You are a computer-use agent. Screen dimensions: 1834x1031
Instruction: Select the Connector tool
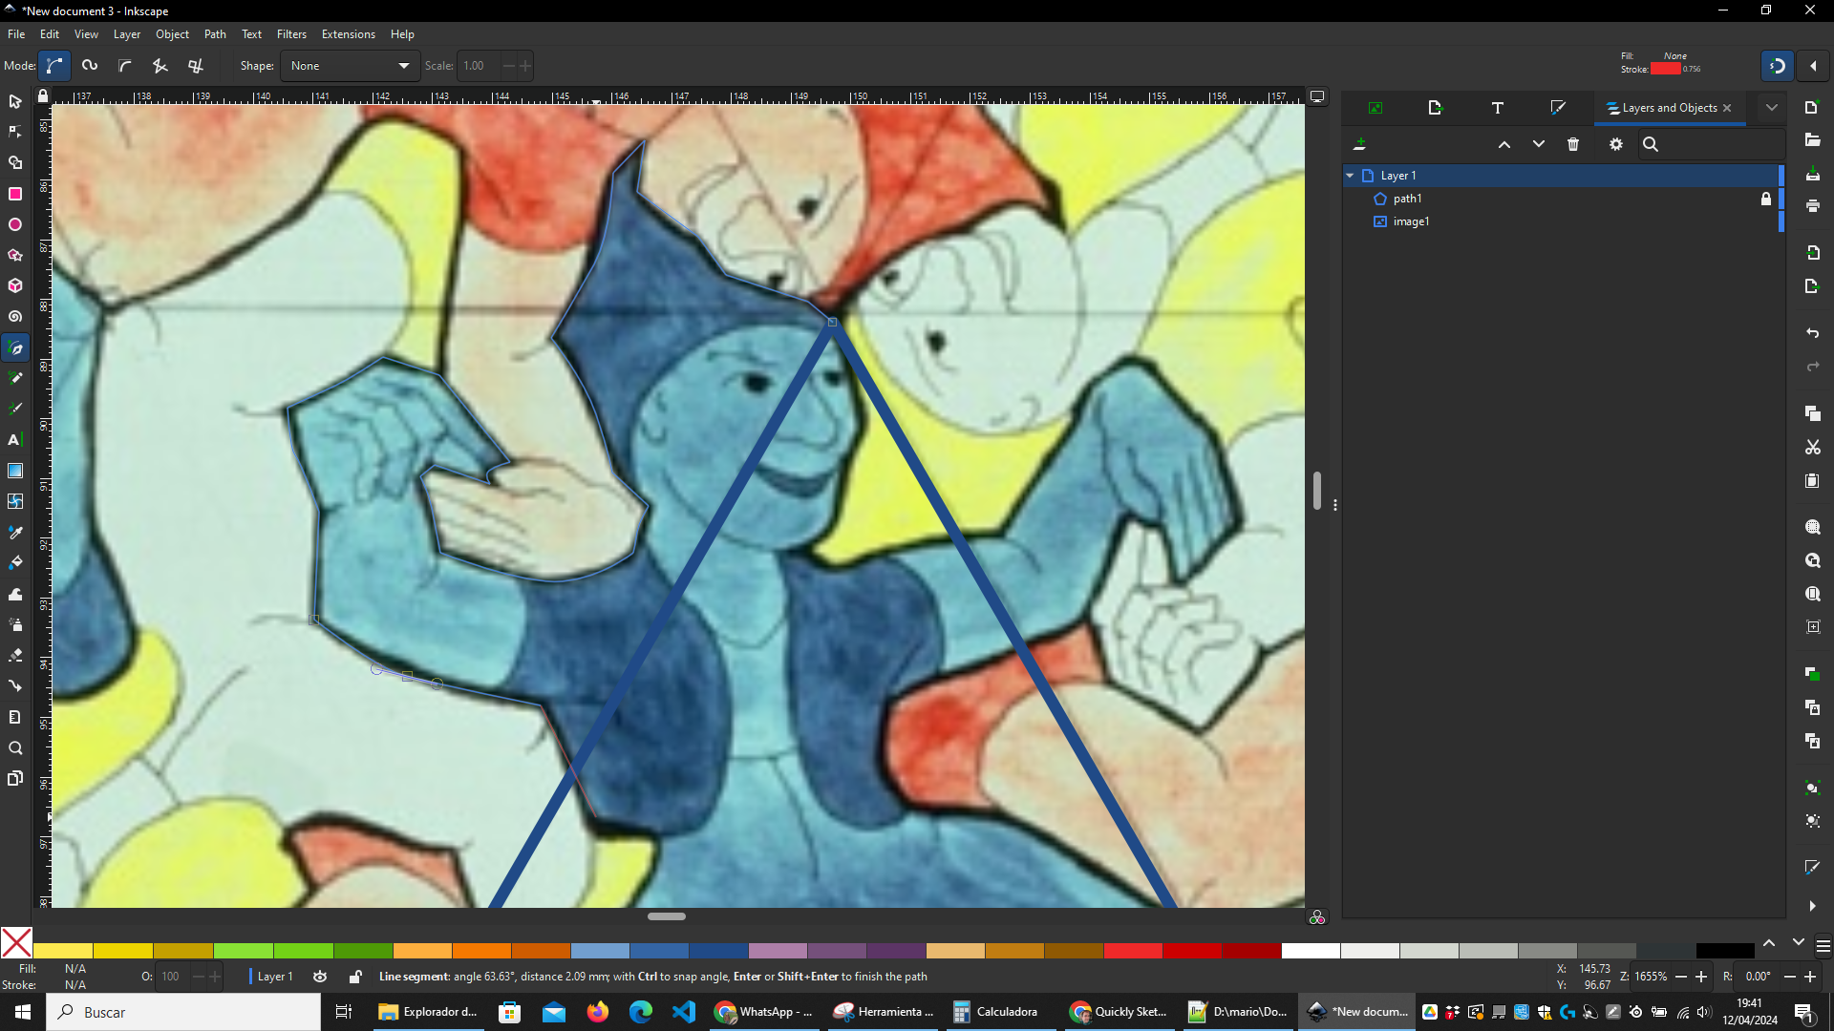[15, 685]
